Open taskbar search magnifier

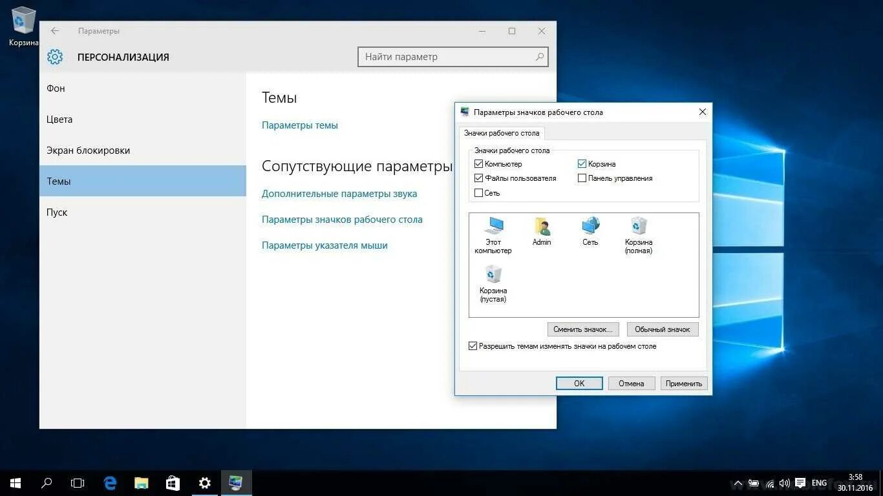pyautogui.click(x=47, y=482)
